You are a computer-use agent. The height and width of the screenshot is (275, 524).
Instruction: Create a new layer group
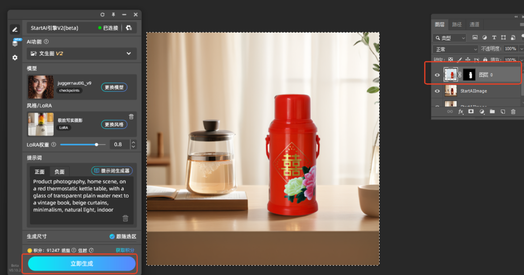(x=492, y=112)
